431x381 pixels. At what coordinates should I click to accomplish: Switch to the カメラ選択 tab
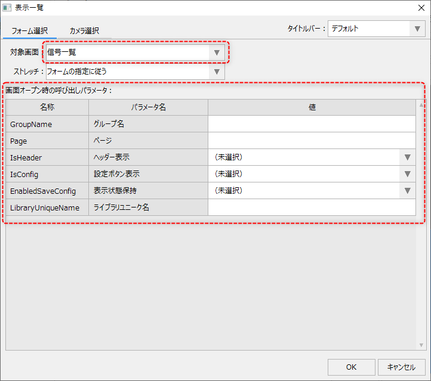[84, 31]
